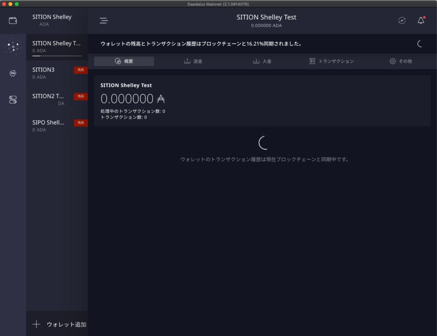Select the SITION2 wallet in list
The image size is (437, 336).
coord(49,99)
